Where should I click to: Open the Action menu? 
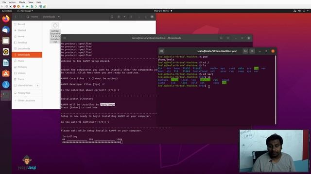pyautogui.click(x=12, y=2)
